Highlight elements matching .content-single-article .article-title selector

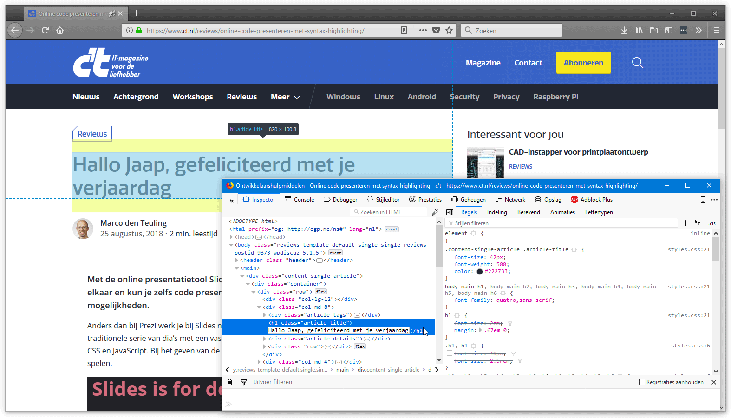coord(574,249)
